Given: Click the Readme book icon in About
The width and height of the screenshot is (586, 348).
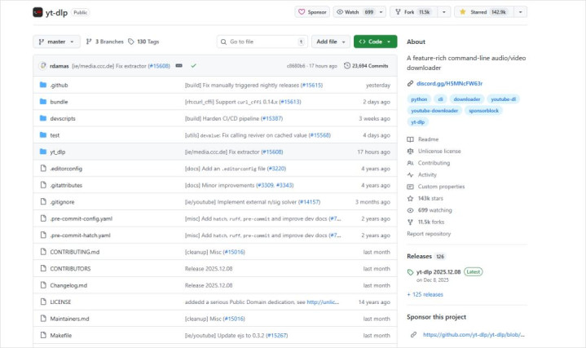Looking at the screenshot, I should 411,139.
